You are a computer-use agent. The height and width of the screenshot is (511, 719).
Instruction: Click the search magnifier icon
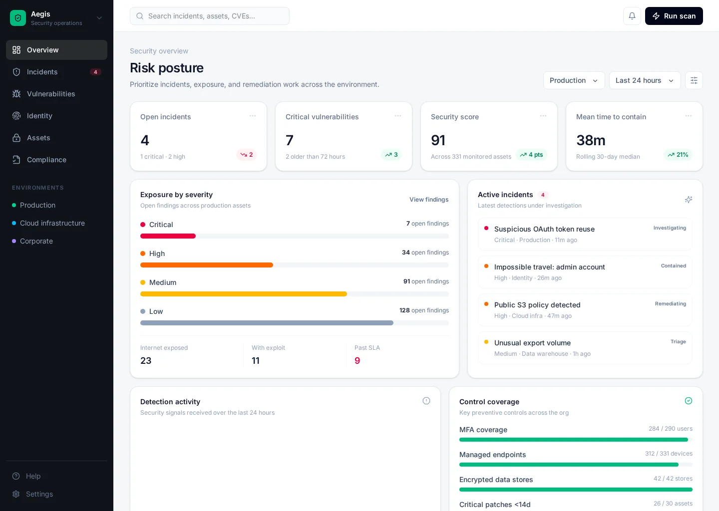[140, 16]
